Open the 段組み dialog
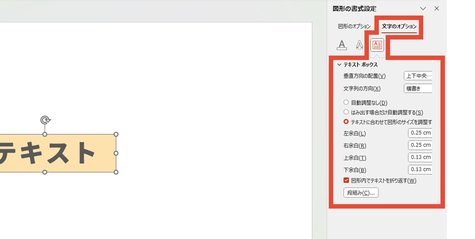Screen dimensions: 475x239 click(360, 192)
